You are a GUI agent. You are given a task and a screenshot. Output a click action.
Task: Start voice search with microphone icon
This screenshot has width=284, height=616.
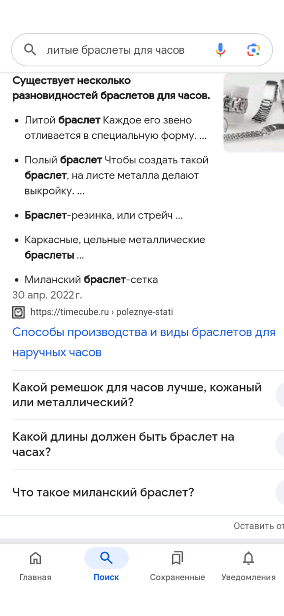[x=220, y=50]
